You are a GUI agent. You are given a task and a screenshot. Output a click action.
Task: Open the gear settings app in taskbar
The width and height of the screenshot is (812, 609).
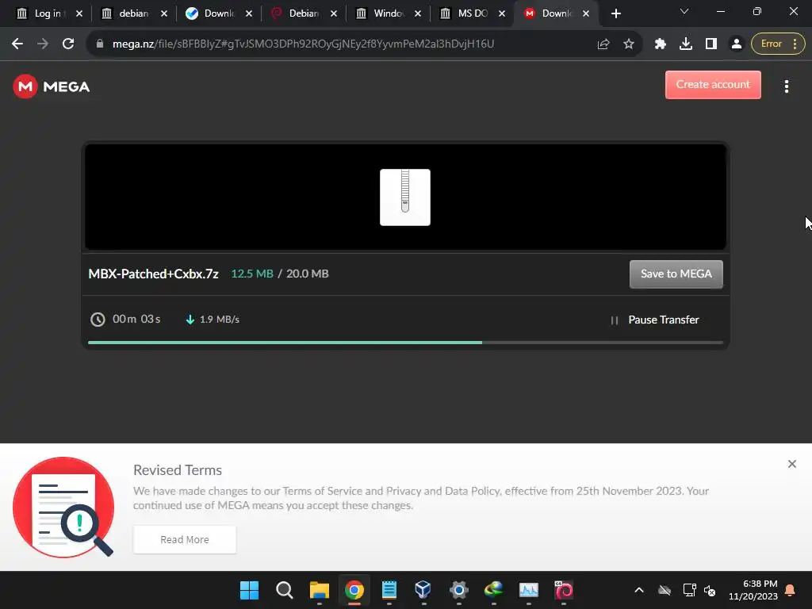click(459, 590)
